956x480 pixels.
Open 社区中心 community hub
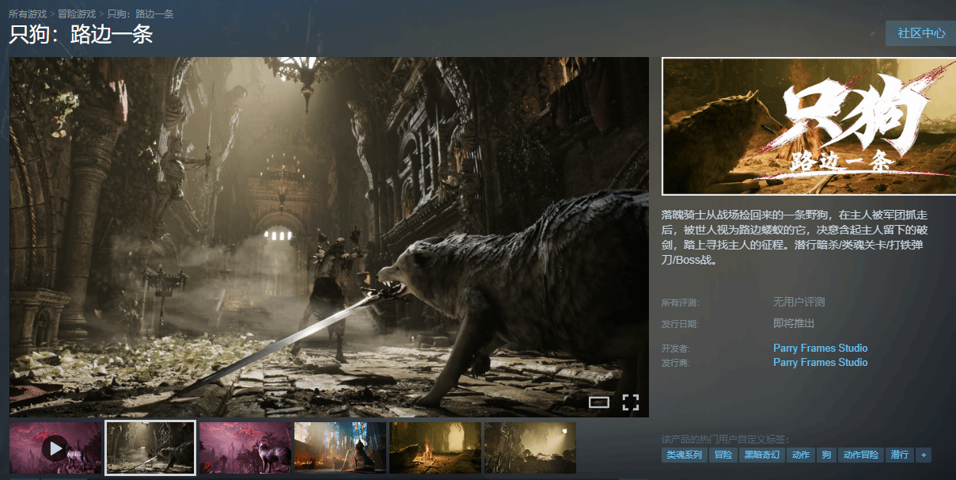coord(921,33)
